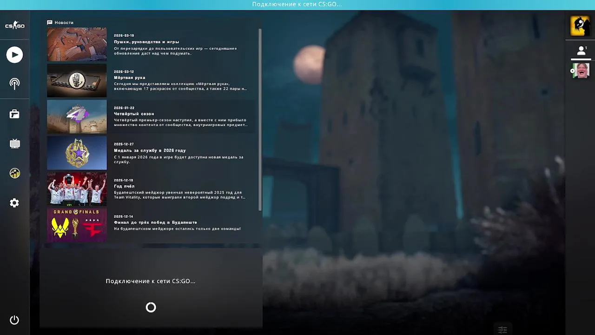Open the Мёртвая рука case thumbnail

point(77,80)
